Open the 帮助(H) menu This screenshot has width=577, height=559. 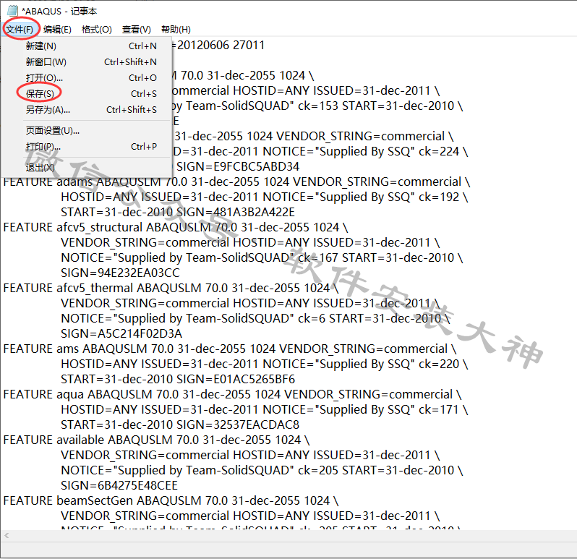coord(176,30)
